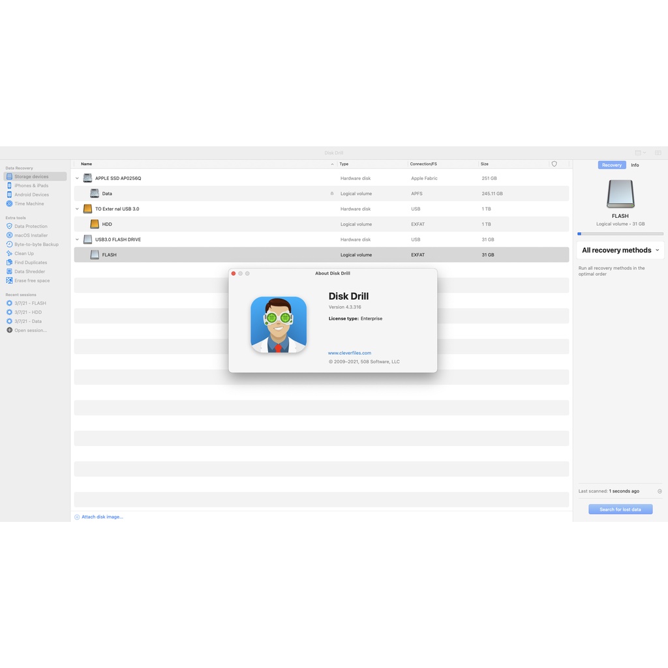The height and width of the screenshot is (668, 668).
Task: Toggle the split panel view icon
Action: [x=658, y=153]
